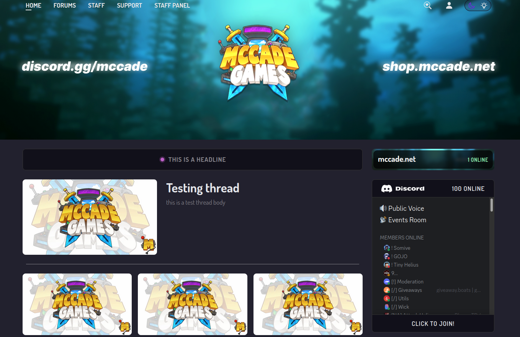The width and height of the screenshot is (520, 337).
Task: Click '[/] Giveaways' bot avatar
Action: coord(387,290)
